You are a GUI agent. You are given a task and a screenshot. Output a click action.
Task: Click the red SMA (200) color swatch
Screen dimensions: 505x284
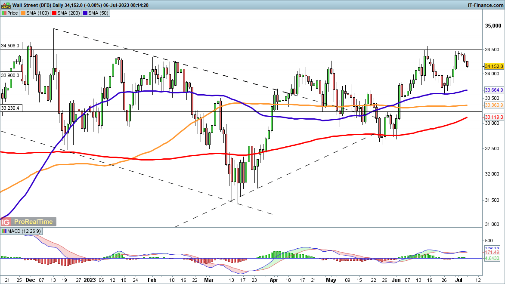(54, 13)
